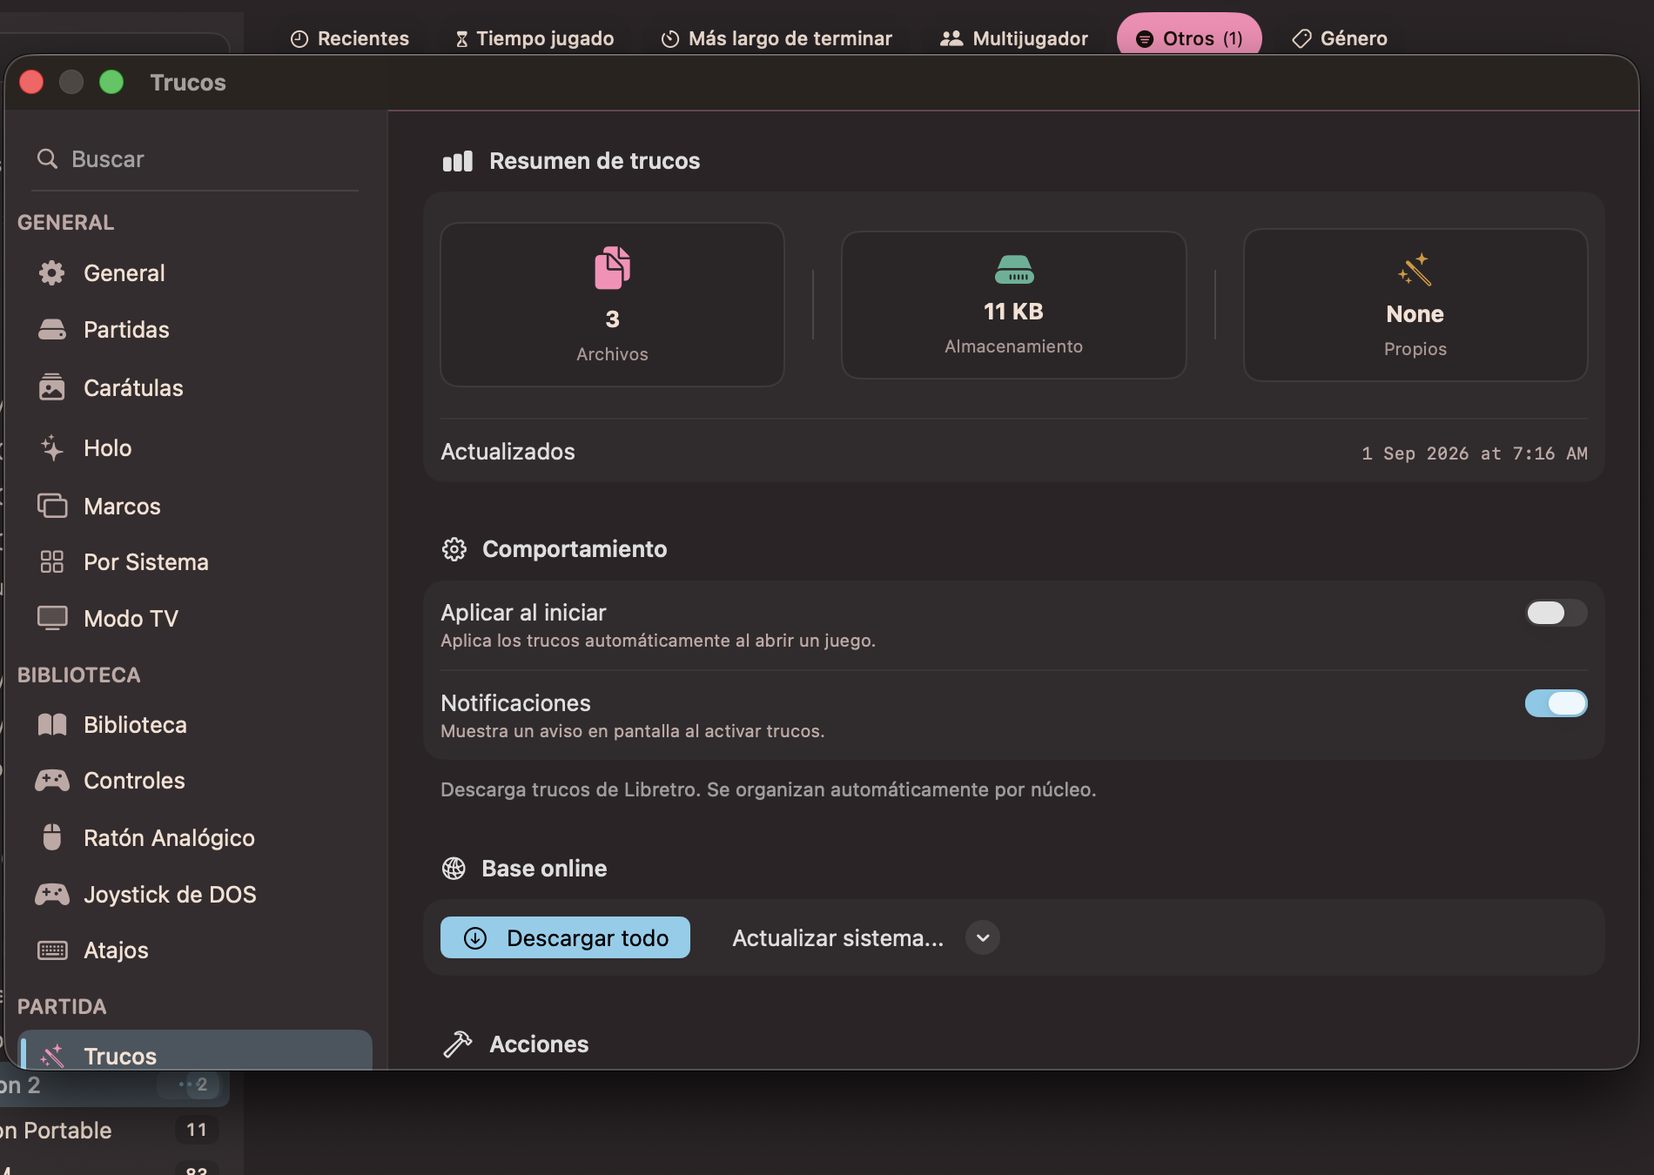Switch to Tiempo jugado tab
The width and height of the screenshot is (1654, 1175).
(535, 38)
